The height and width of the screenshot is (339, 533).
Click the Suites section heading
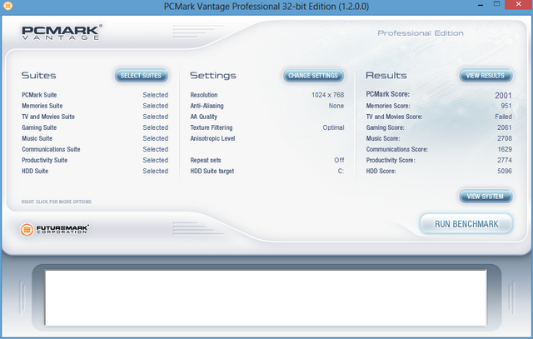39,75
